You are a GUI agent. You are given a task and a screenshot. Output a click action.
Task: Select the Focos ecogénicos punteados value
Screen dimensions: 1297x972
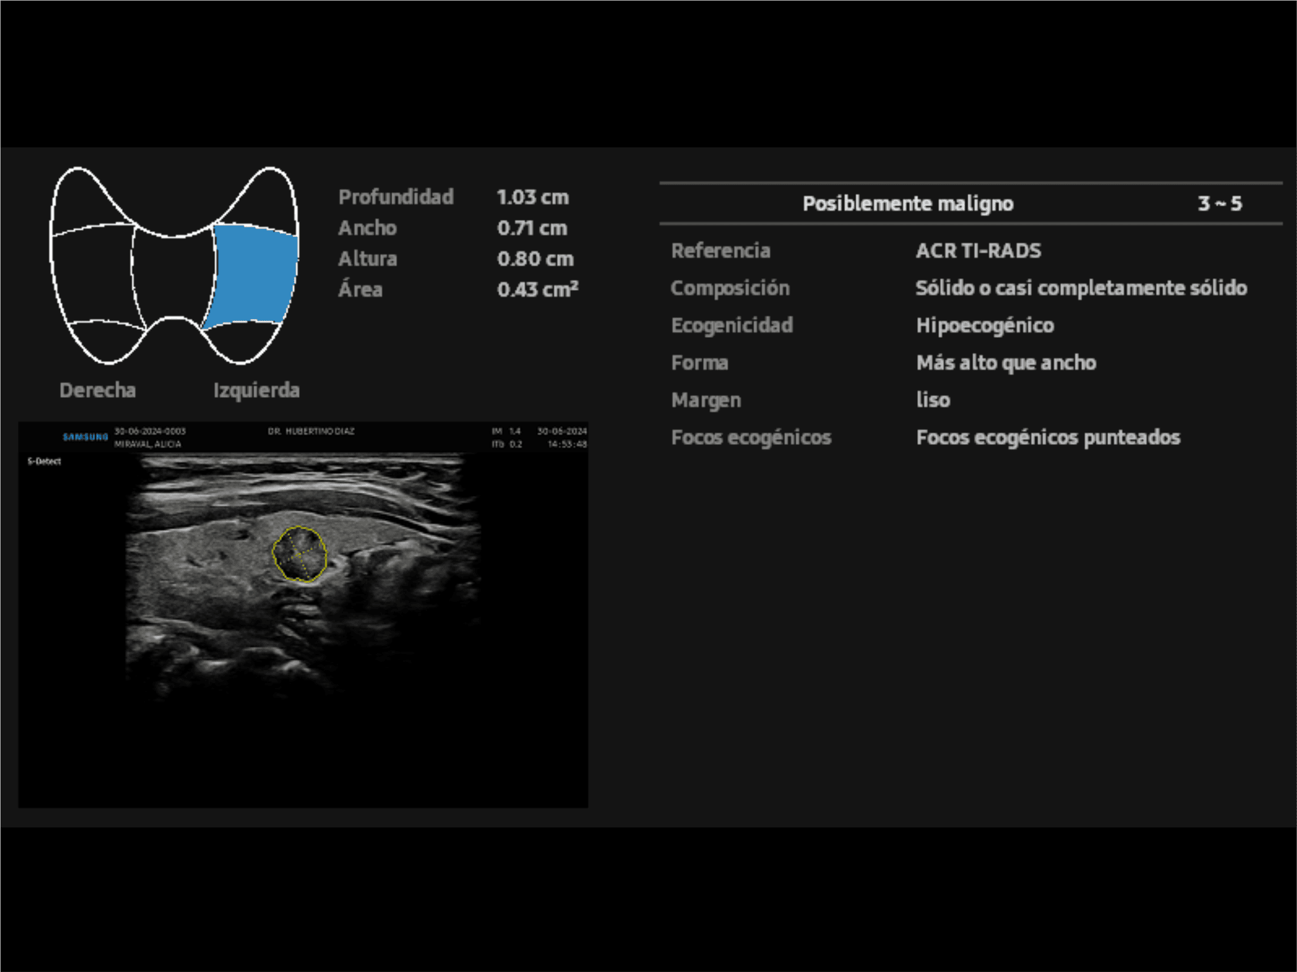point(1048,438)
